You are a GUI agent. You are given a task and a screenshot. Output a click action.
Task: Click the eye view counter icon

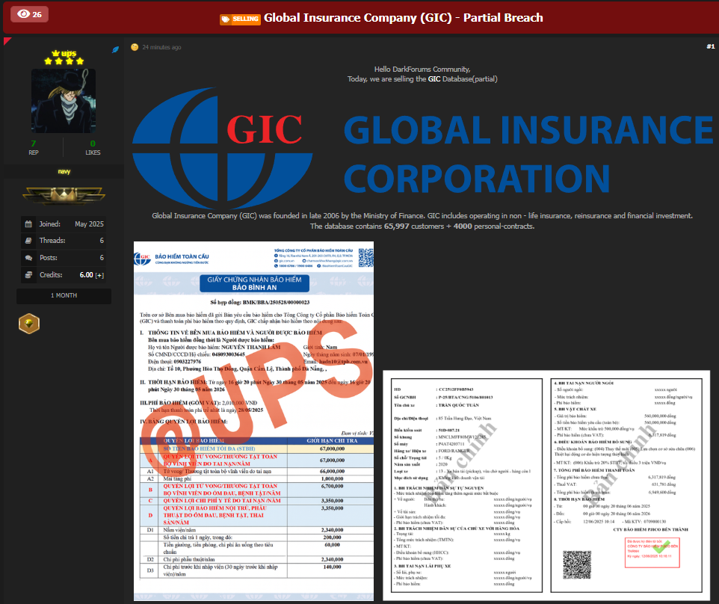coord(23,13)
